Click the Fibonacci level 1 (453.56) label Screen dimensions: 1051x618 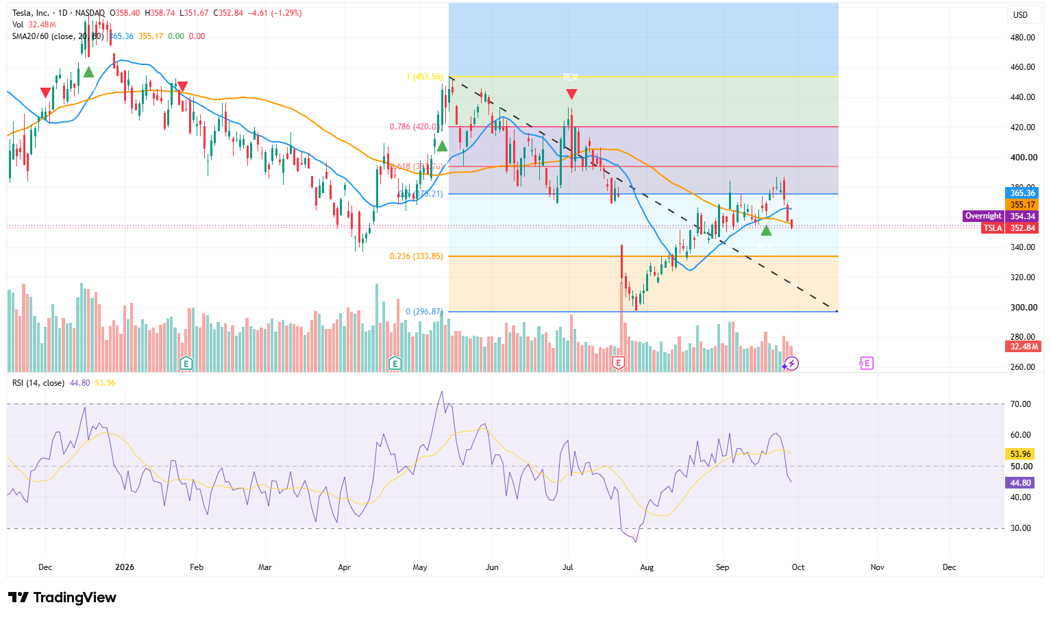pos(425,77)
